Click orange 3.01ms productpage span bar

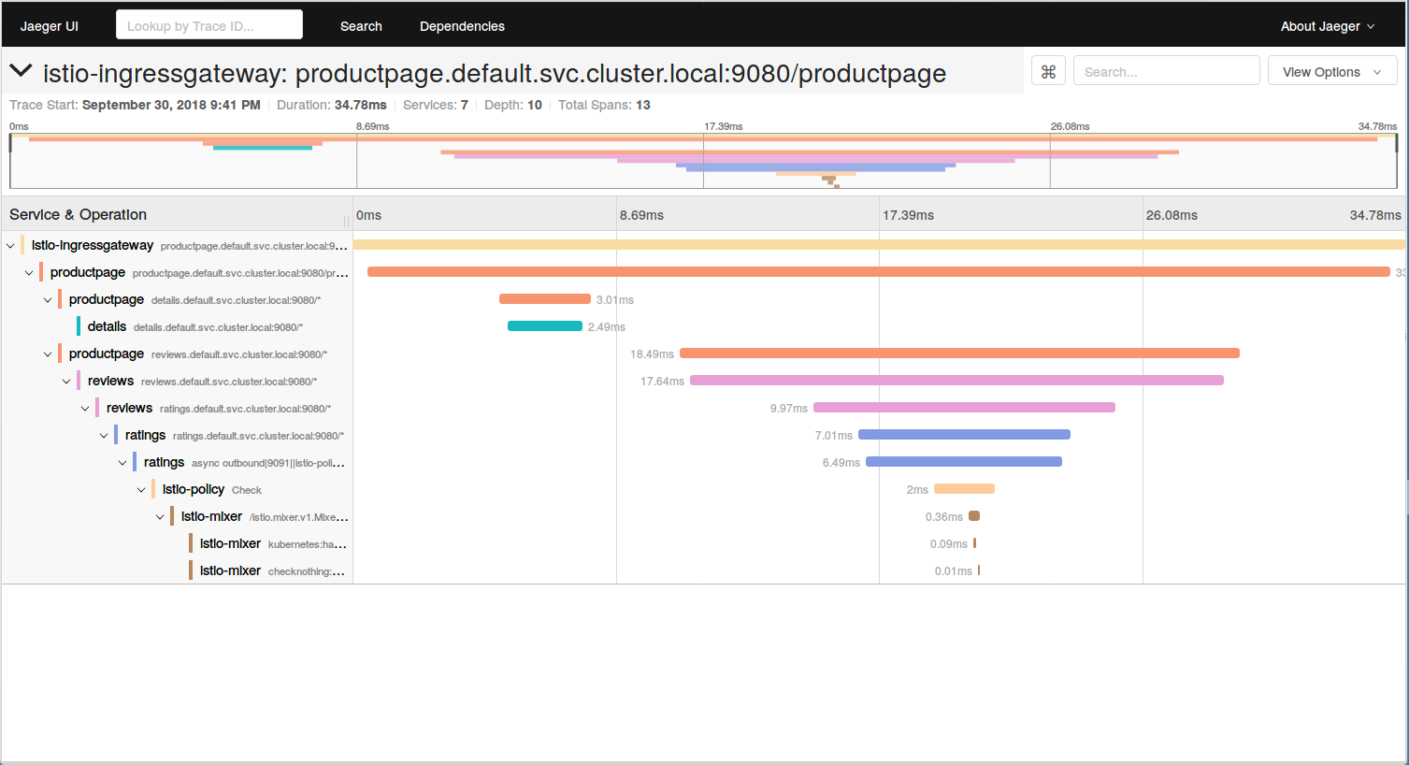pos(545,299)
